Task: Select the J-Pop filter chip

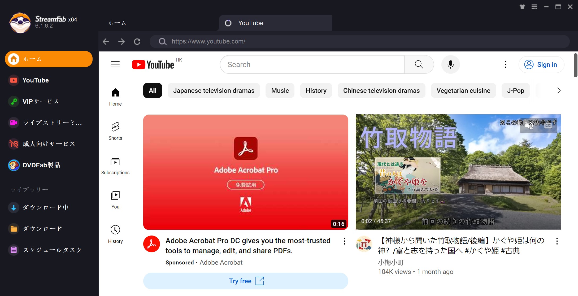Action: click(516, 90)
